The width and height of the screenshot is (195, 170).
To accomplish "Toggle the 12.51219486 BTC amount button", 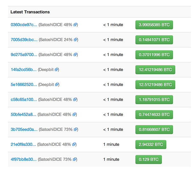I will coord(155,85).
